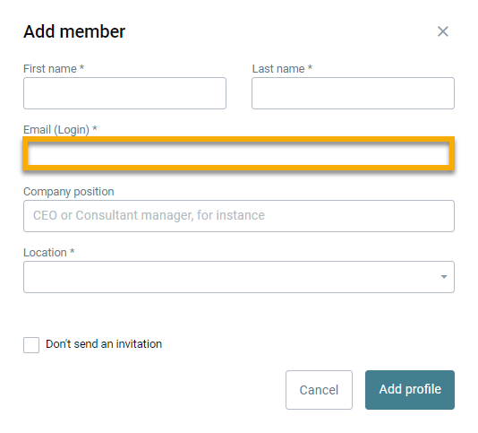478x433 pixels.
Task: Click the Location label
Action: pos(45,253)
